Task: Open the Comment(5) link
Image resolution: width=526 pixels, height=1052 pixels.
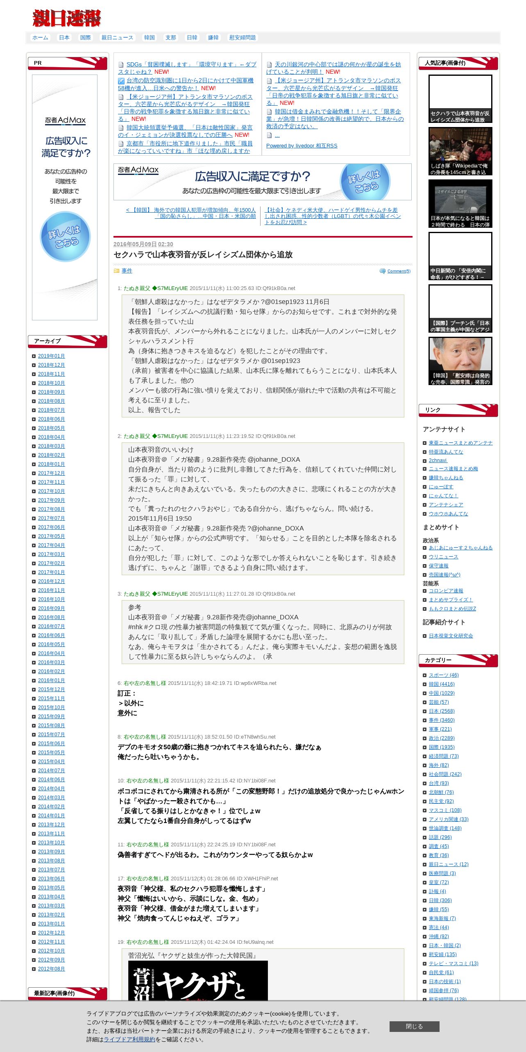Action: point(399,271)
